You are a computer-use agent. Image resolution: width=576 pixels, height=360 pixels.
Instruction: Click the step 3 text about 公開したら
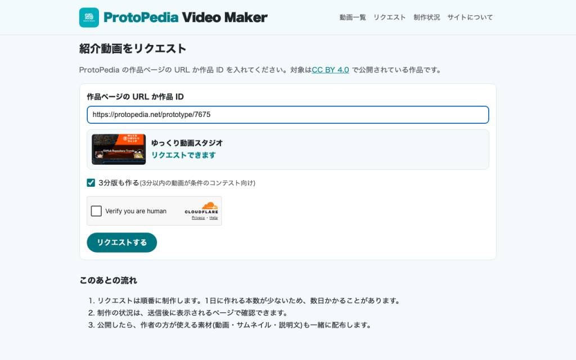coord(235,325)
